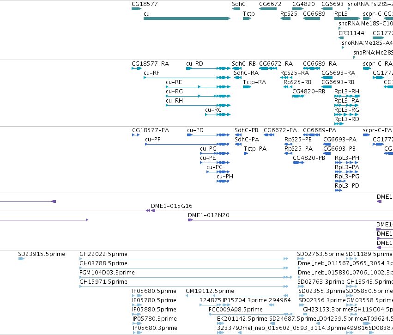Click the RpL3-PG protein label

[347, 177]
